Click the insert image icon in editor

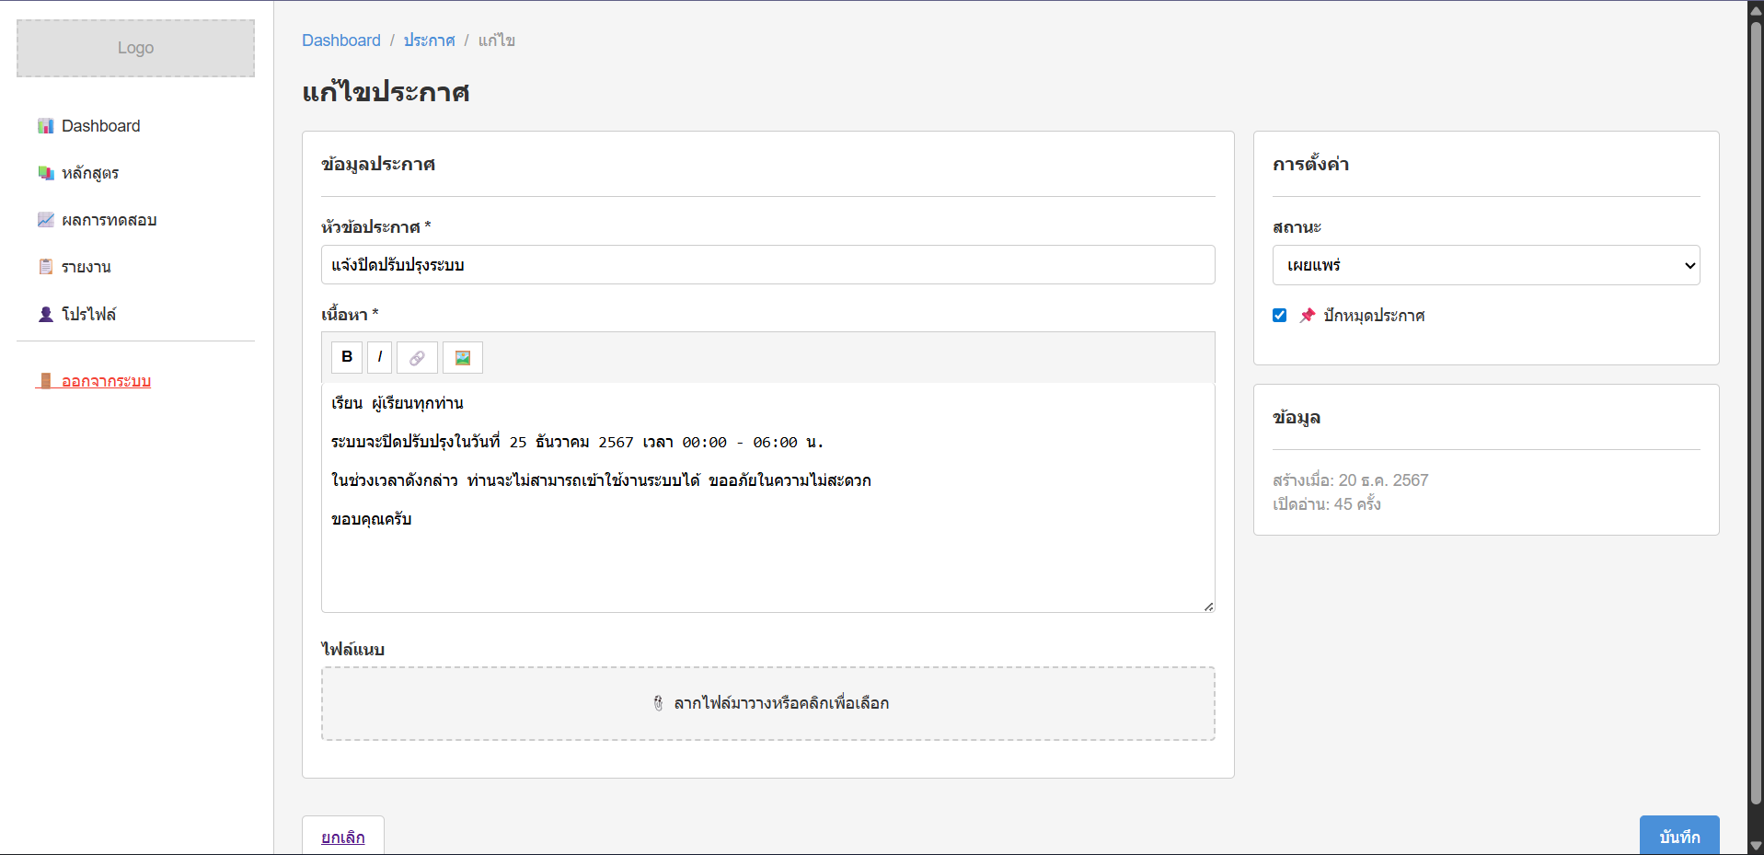pos(462,358)
